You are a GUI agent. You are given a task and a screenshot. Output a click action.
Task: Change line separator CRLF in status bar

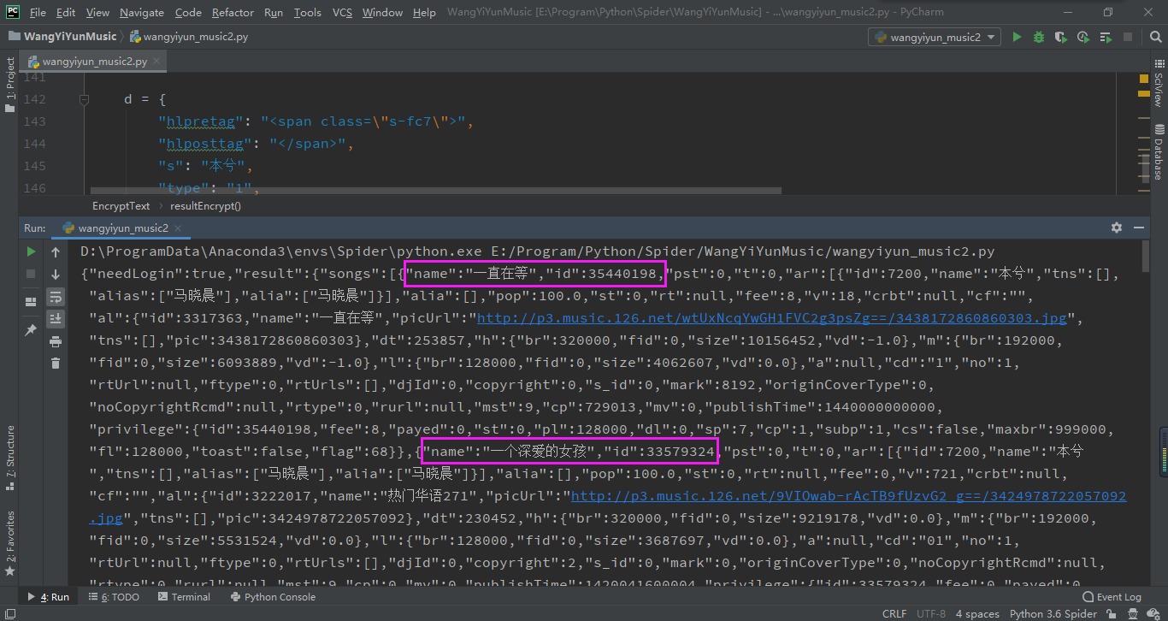(894, 613)
